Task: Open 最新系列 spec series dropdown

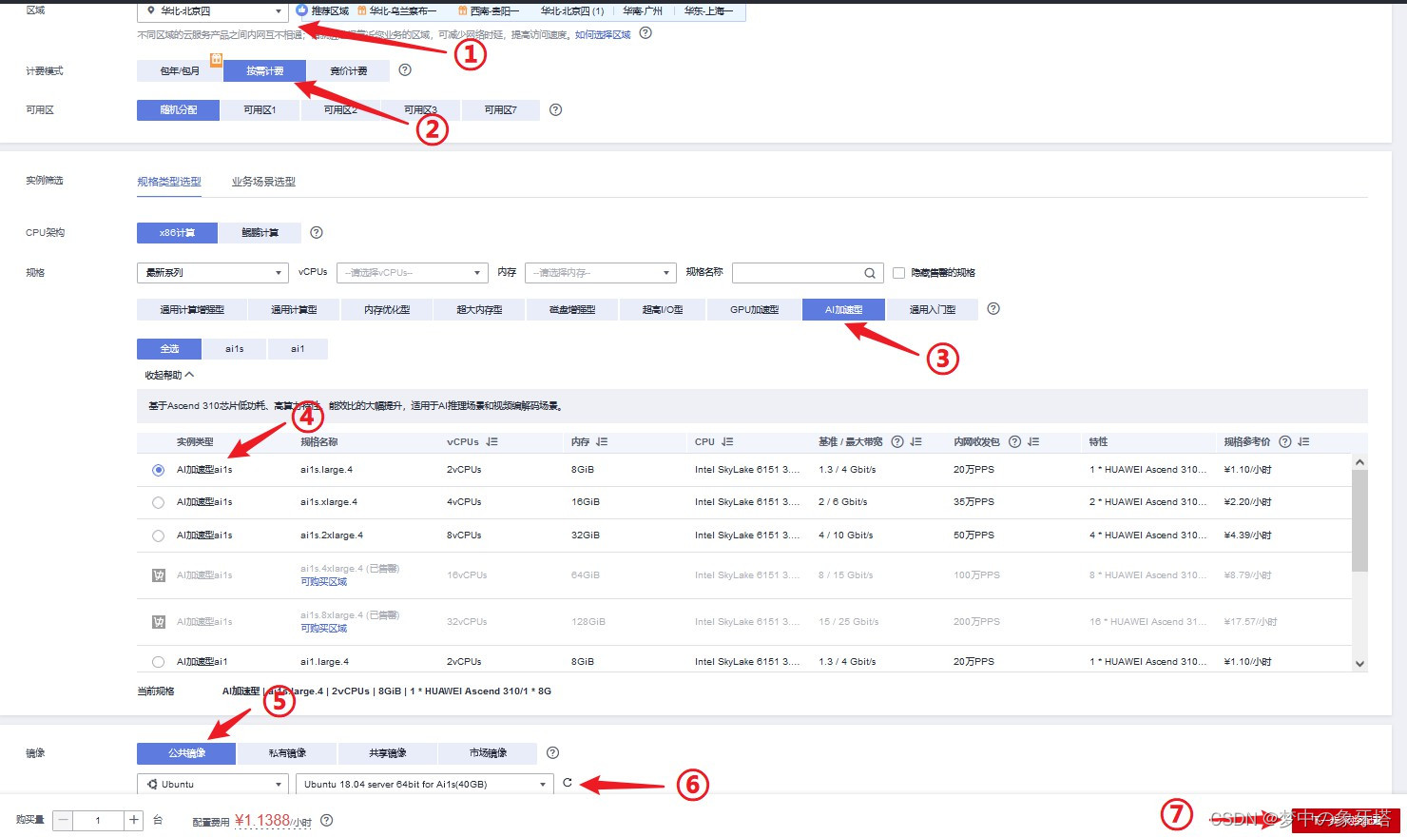Action: tap(213, 273)
